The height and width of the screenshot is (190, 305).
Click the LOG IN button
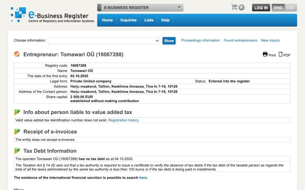(x=261, y=8)
